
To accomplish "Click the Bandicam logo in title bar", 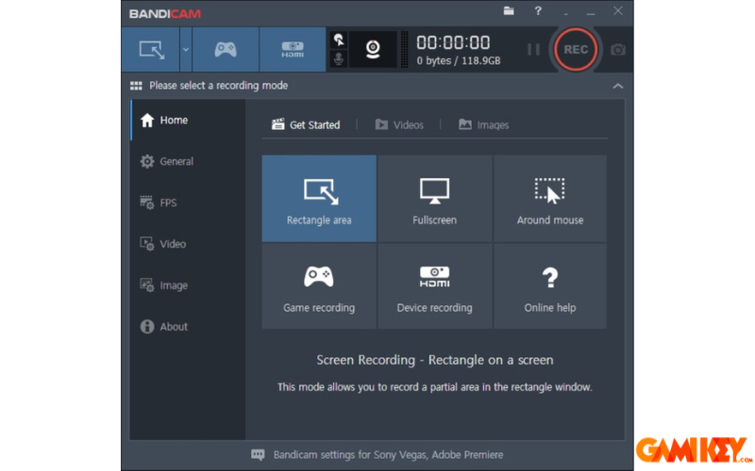I will (164, 13).
